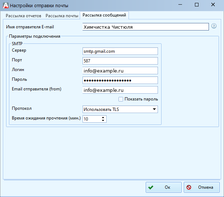Click the Порт field showing 587

(x=120, y=61)
